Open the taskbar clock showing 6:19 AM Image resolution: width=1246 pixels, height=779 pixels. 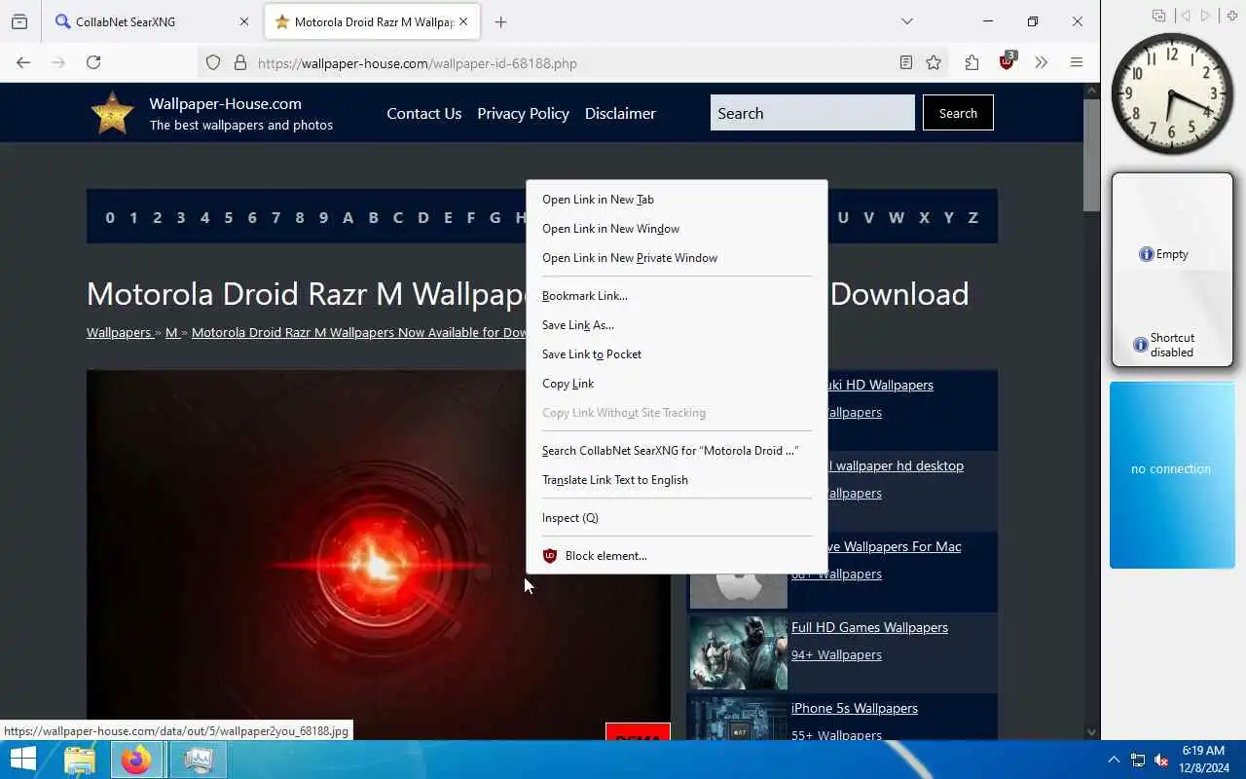tap(1203, 760)
